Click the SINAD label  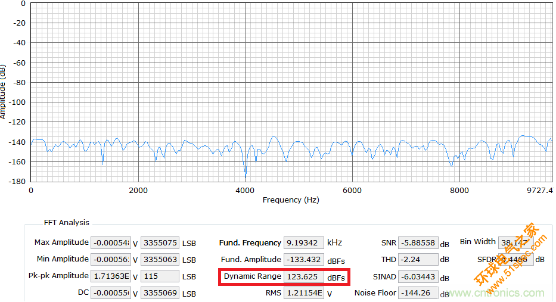pyautogui.click(x=384, y=277)
